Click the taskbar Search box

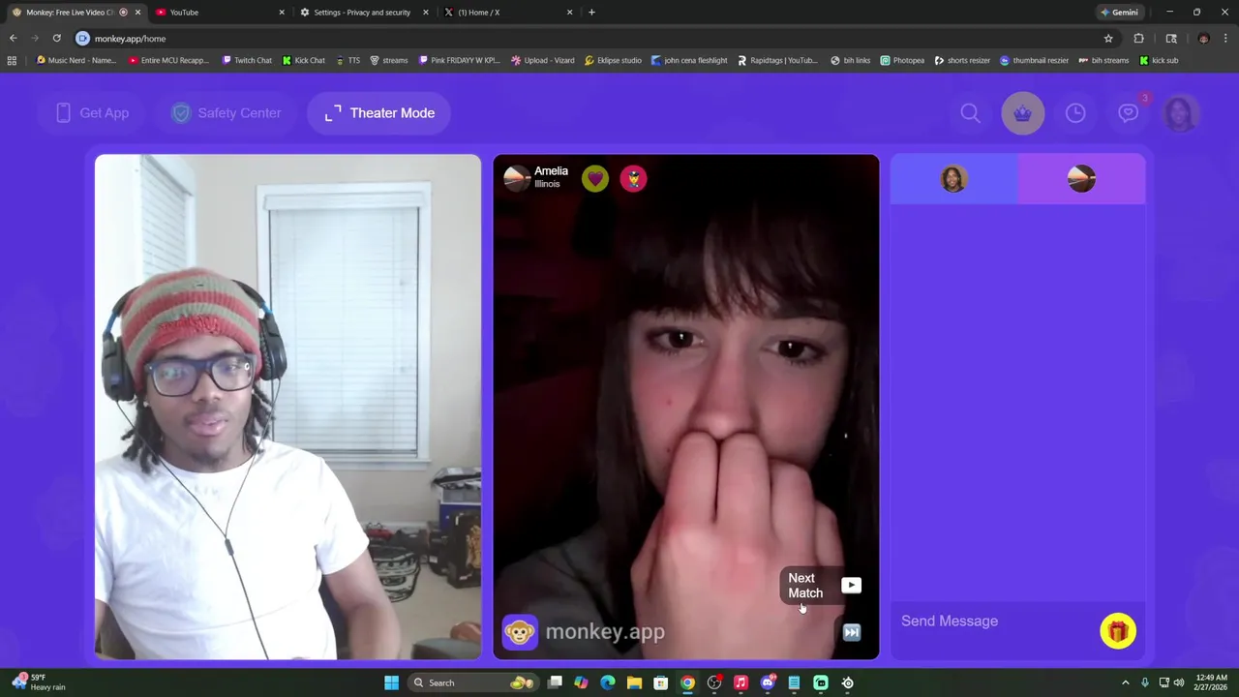coord(473,682)
